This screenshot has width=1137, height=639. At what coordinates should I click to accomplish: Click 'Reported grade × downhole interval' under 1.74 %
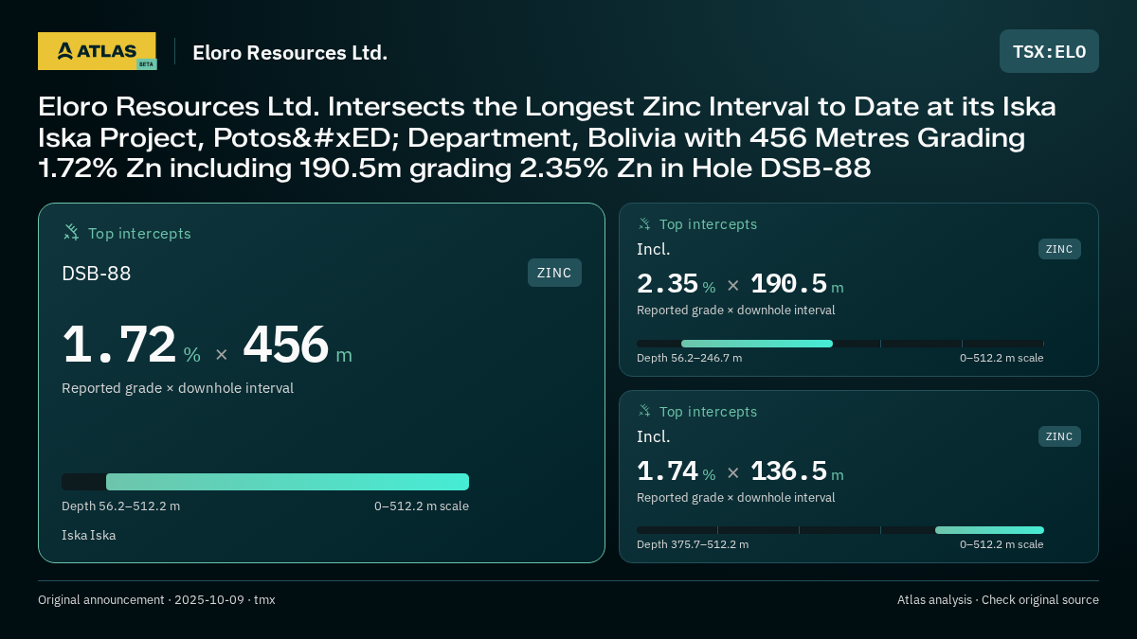pos(736,497)
